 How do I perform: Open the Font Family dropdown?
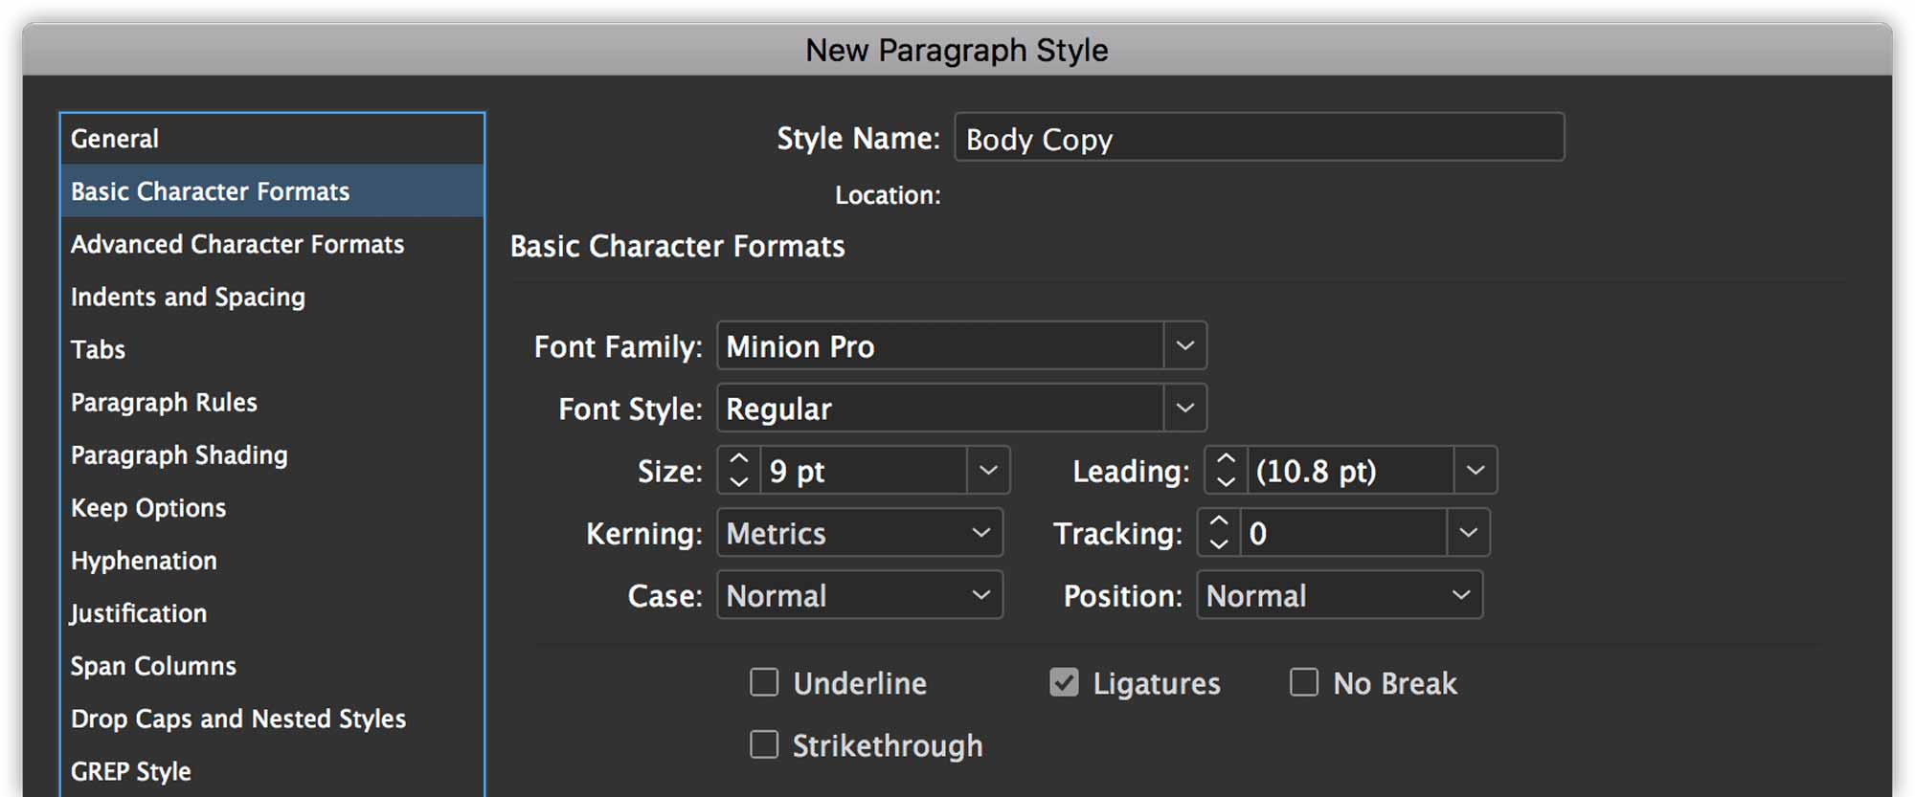tap(1184, 346)
